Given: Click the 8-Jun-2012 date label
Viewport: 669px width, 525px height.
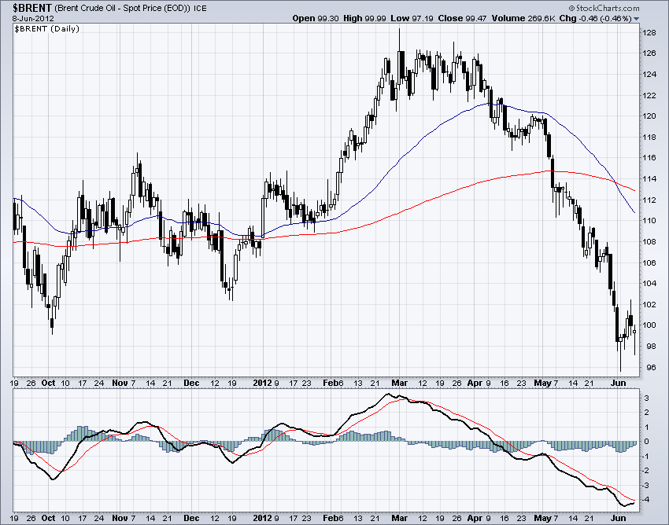Looking at the screenshot, I should [x=33, y=18].
